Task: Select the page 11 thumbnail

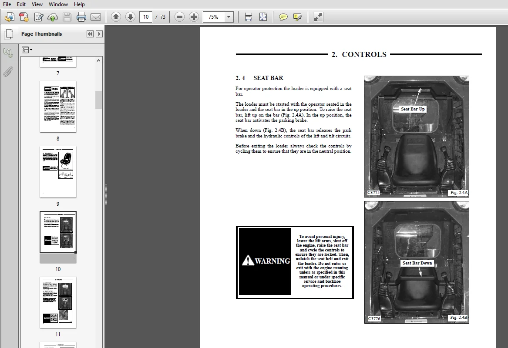Action: (58, 302)
